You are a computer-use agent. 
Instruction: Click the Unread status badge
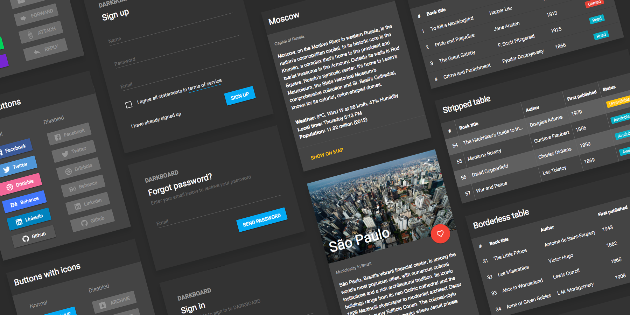tap(594, 3)
